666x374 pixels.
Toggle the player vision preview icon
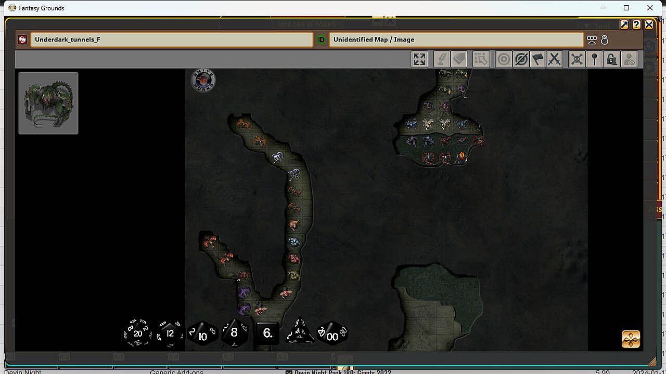pyautogui.click(x=629, y=59)
